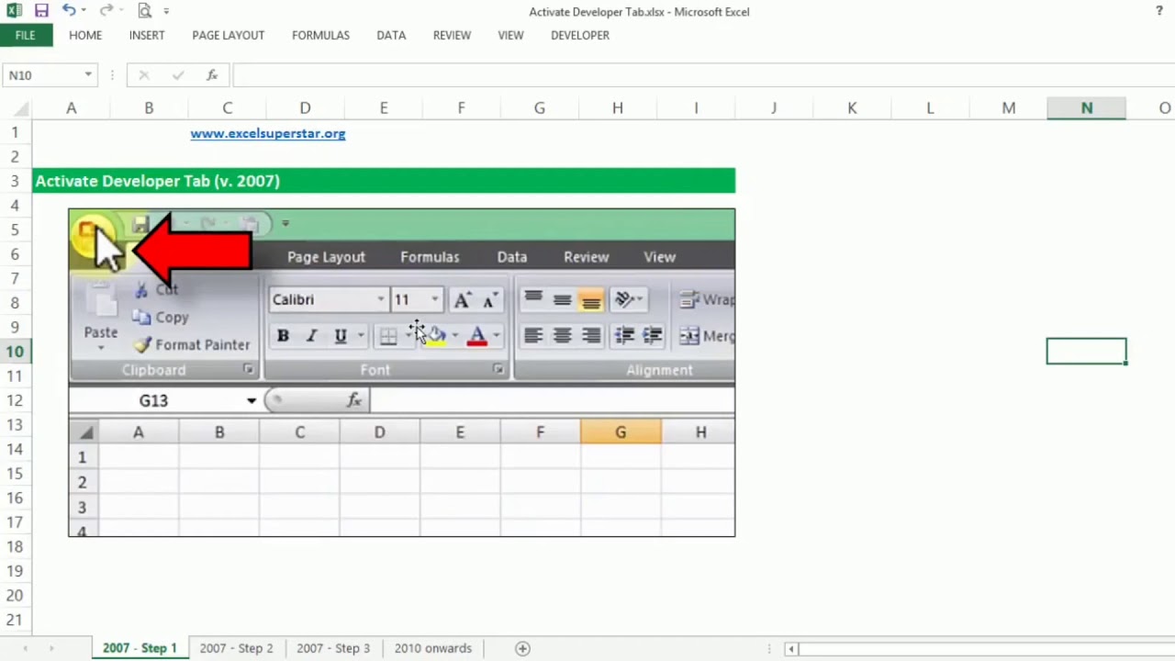Click the greyed-out Redo arrow
1175x661 pixels.
click(x=106, y=11)
